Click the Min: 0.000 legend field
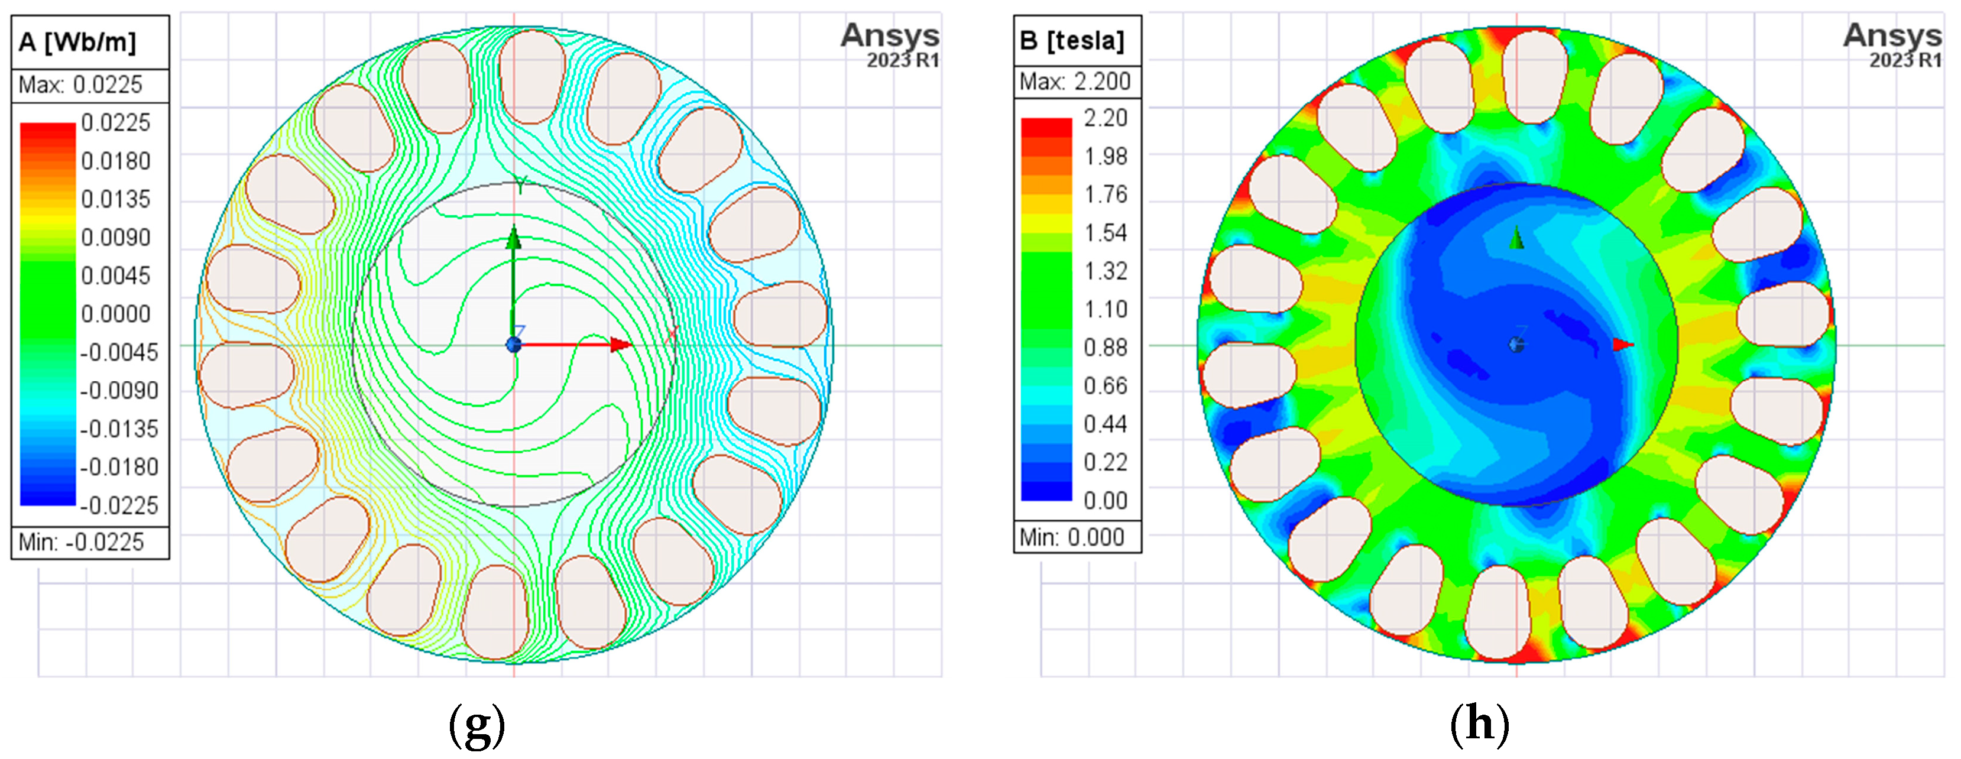The width and height of the screenshot is (1961, 759). 1071,537
